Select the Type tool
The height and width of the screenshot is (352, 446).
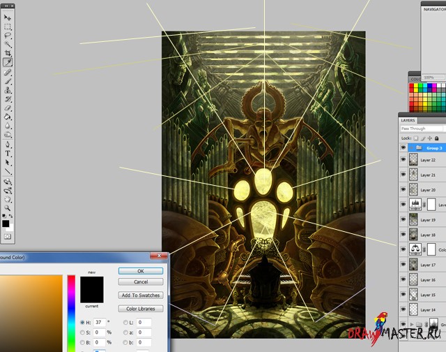(x=8, y=154)
